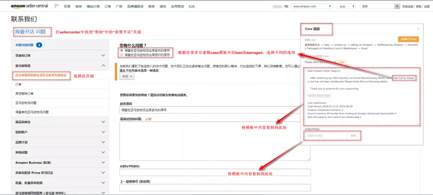
Task: Expand the 品牌计划 section
Action: click(x=60, y=142)
